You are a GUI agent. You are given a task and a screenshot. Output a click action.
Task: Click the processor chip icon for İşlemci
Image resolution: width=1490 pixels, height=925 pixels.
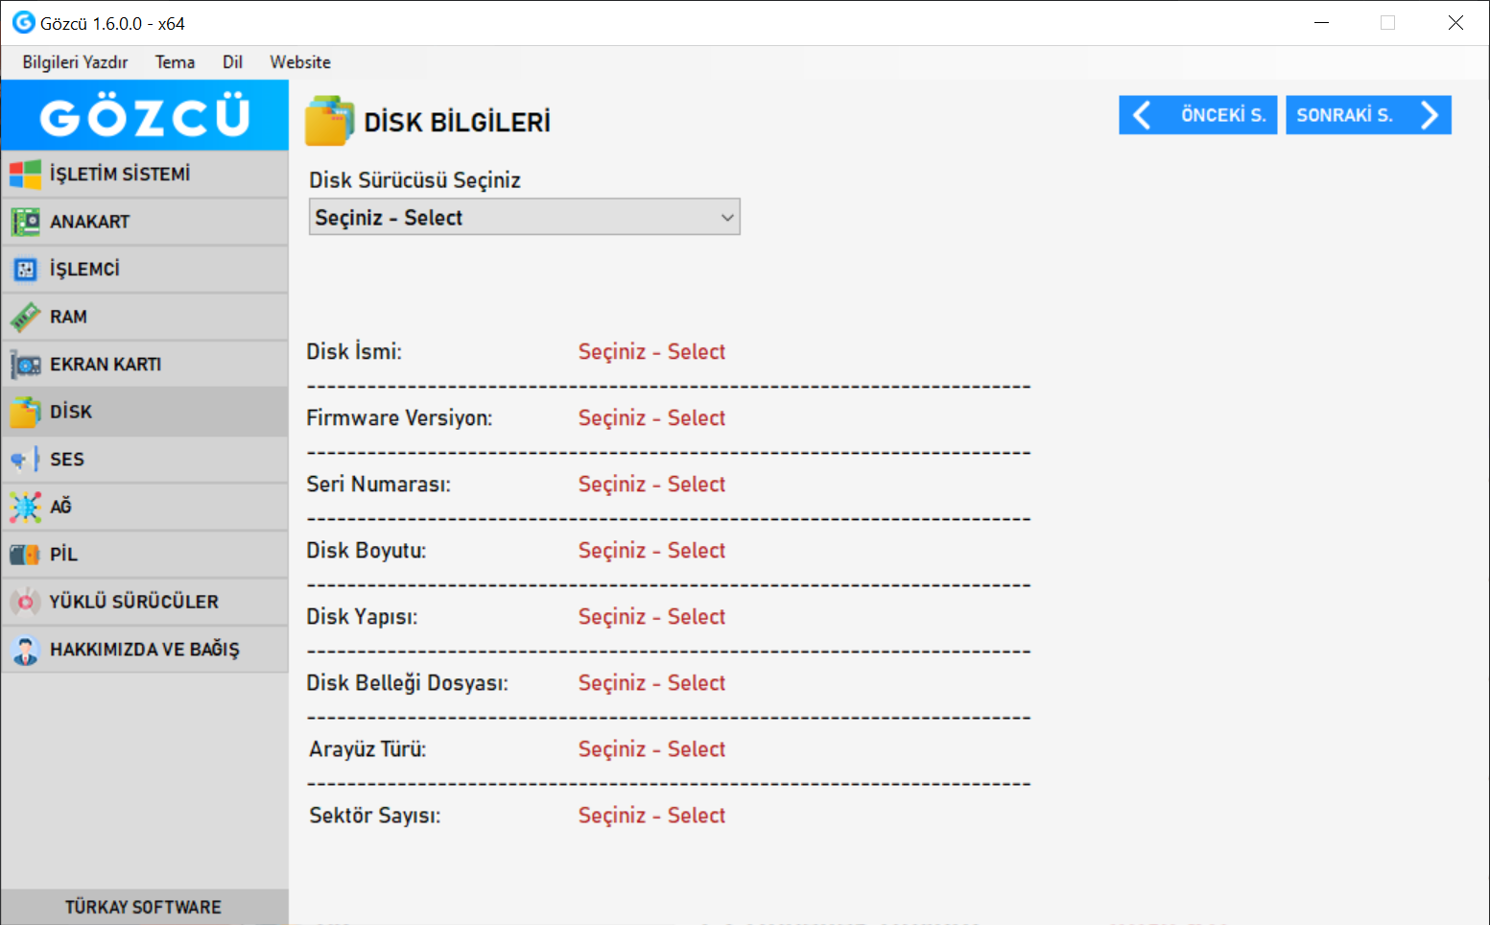point(25,270)
